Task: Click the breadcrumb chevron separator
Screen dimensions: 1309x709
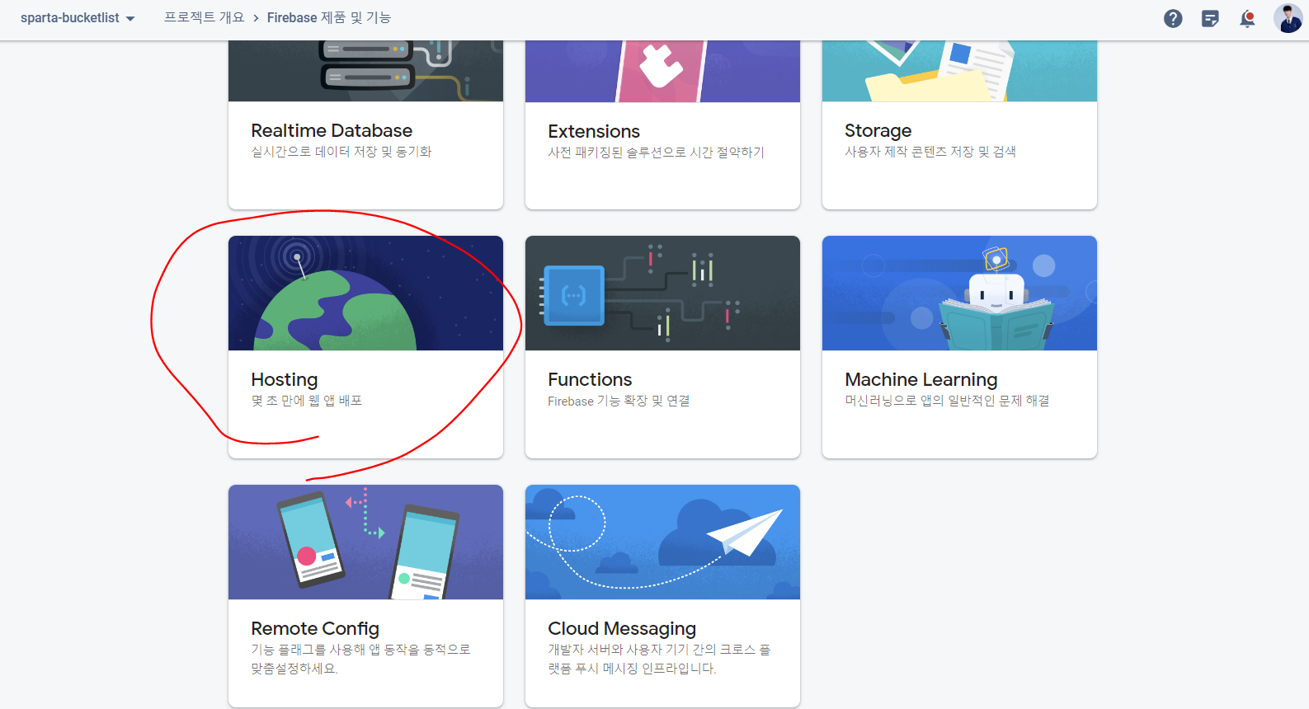Action: click(x=256, y=18)
